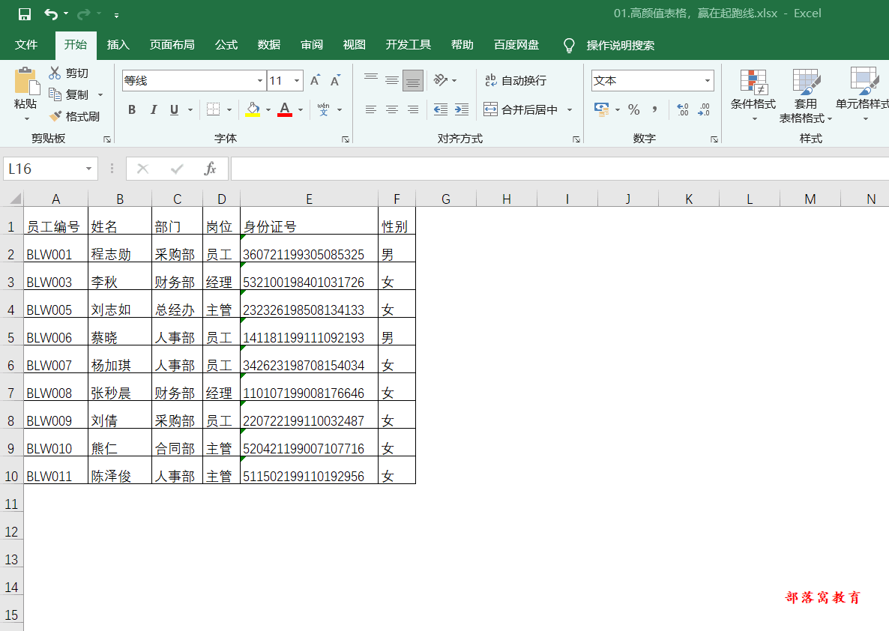Screen dimensions: 889x631
Task: Open the undo history dropdown arrow
Action: (x=66, y=14)
